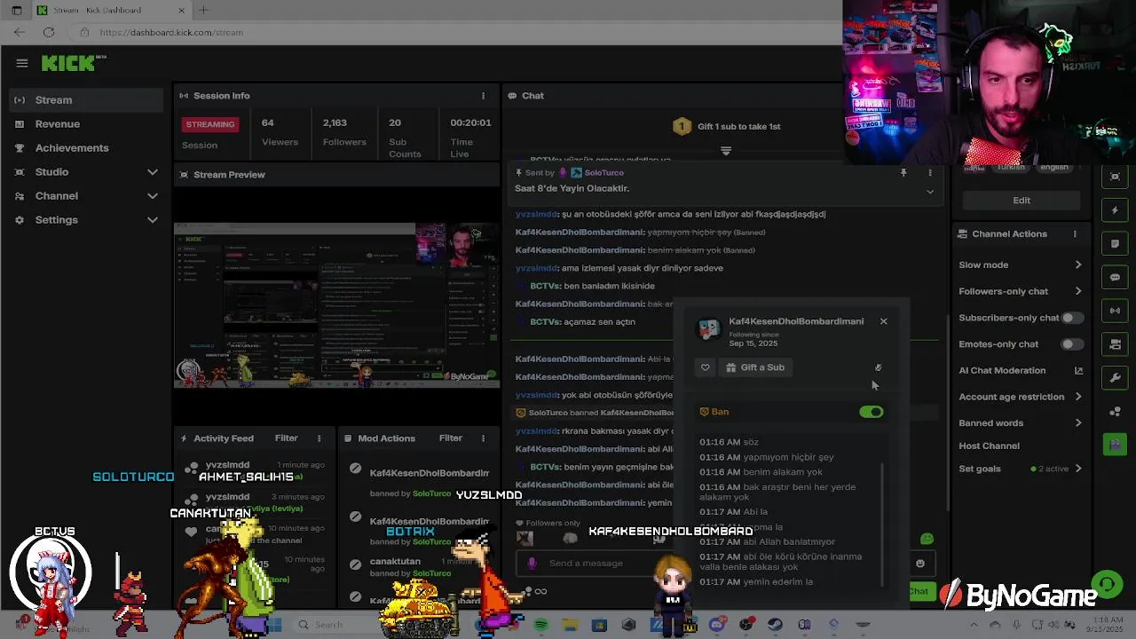The image size is (1136, 639).
Task: Click user card message history scrollbar
Action: (x=883, y=524)
